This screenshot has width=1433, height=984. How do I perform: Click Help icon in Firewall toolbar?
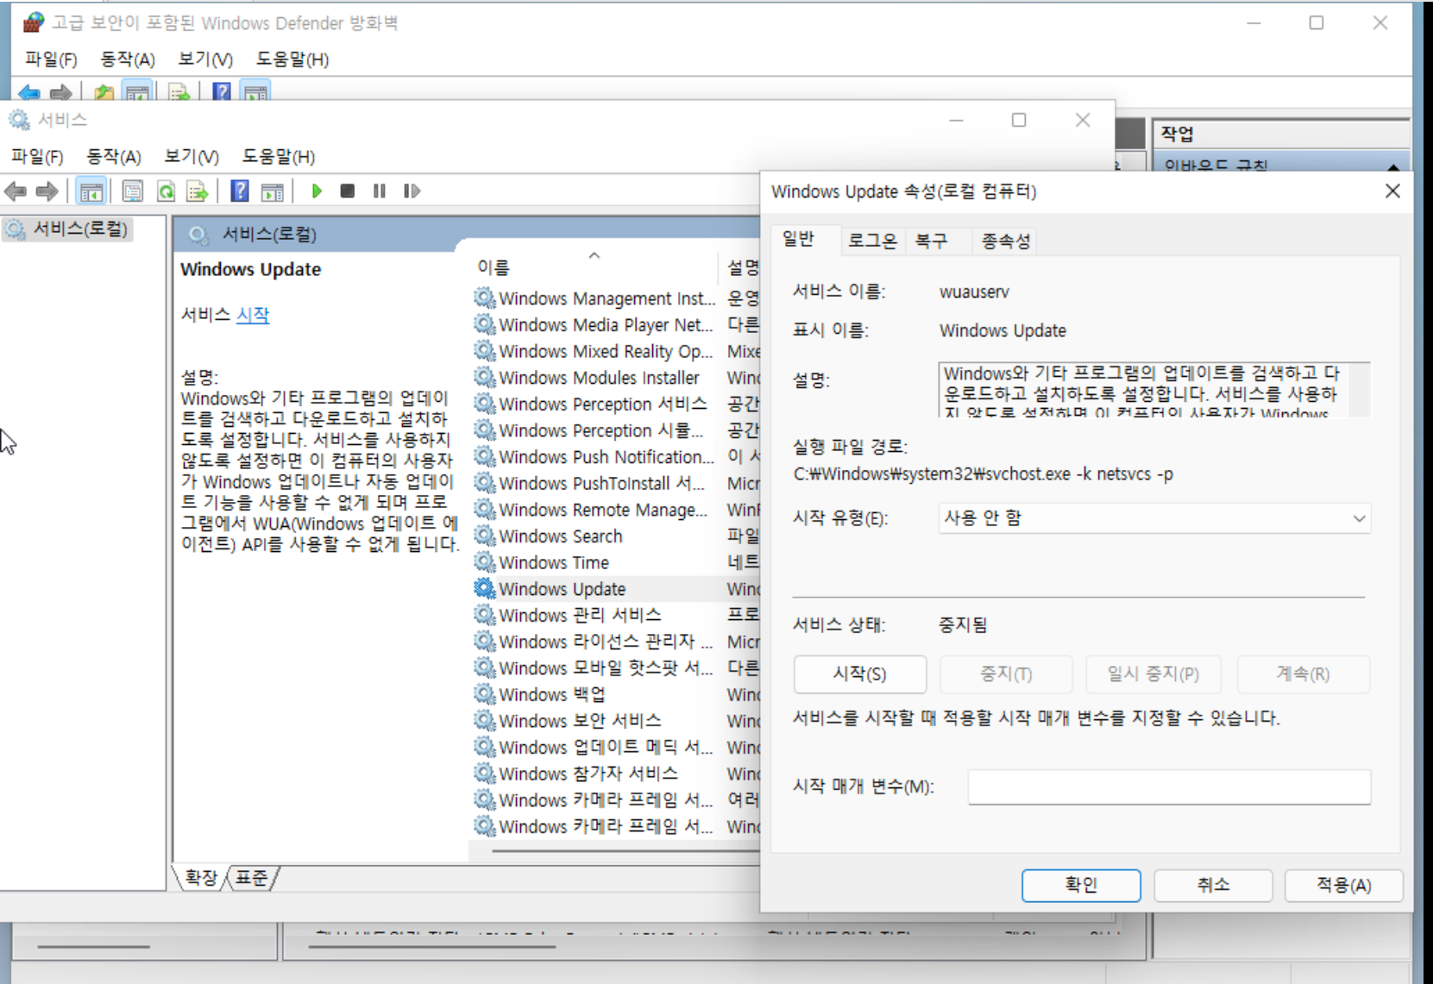click(x=222, y=91)
